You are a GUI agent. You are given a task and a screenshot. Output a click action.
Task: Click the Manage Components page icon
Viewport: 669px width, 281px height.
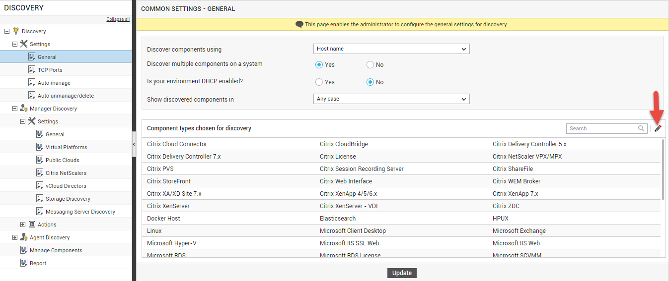point(24,250)
